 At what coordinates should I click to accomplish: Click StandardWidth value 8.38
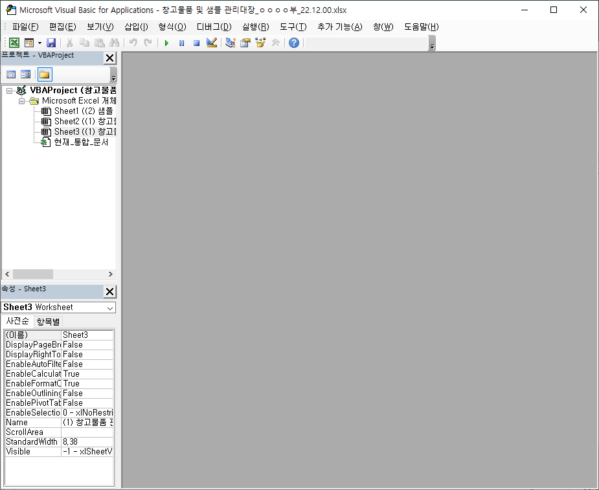[87, 442]
